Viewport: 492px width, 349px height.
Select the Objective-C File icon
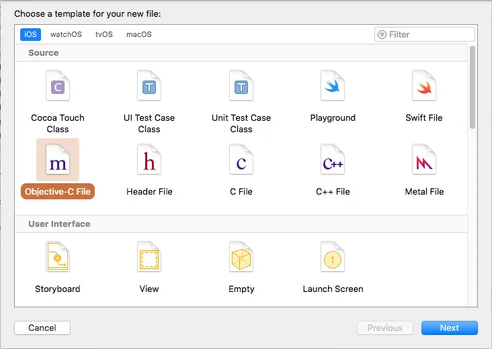click(x=58, y=161)
